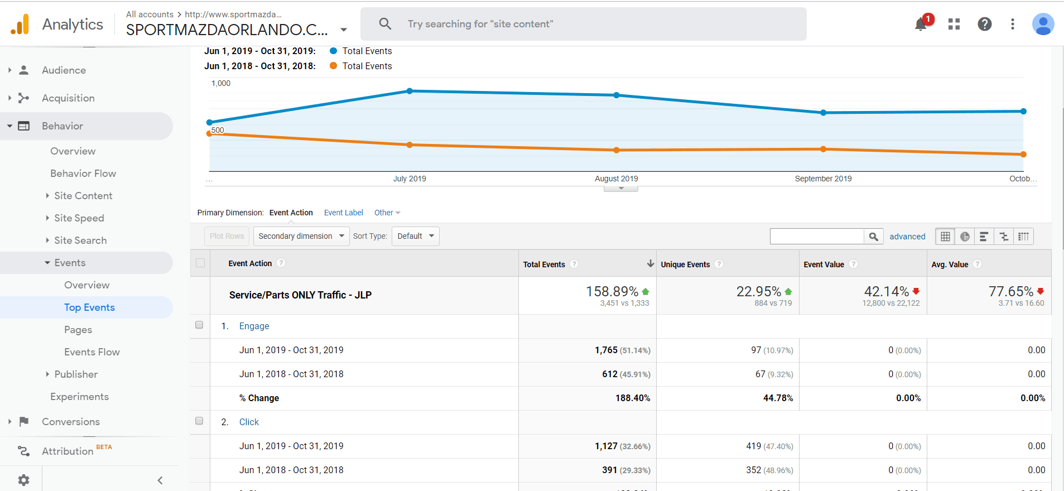Image resolution: width=1064 pixels, height=491 pixels.
Task: Open the Sort Type Default dropdown
Action: click(416, 236)
